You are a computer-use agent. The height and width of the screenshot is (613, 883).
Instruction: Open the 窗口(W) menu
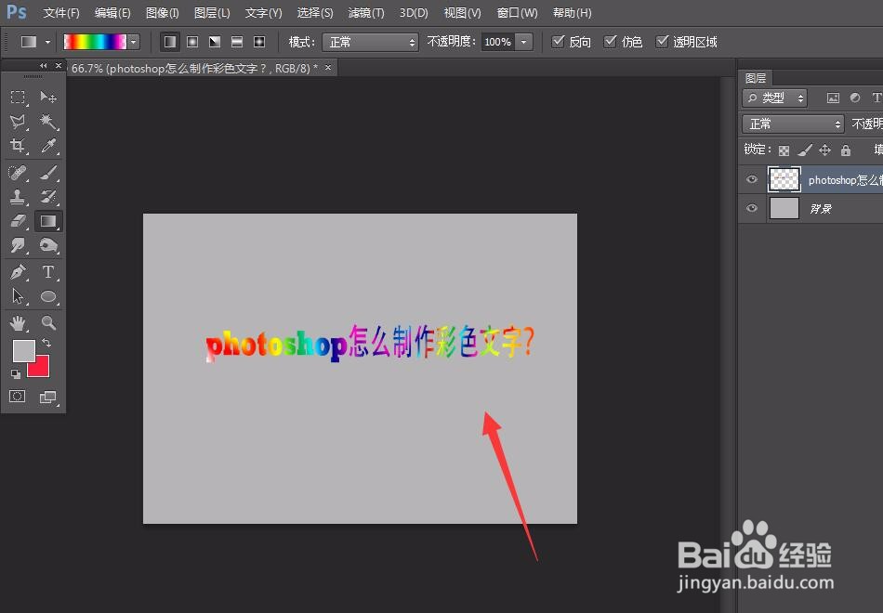pyautogui.click(x=518, y=12)
